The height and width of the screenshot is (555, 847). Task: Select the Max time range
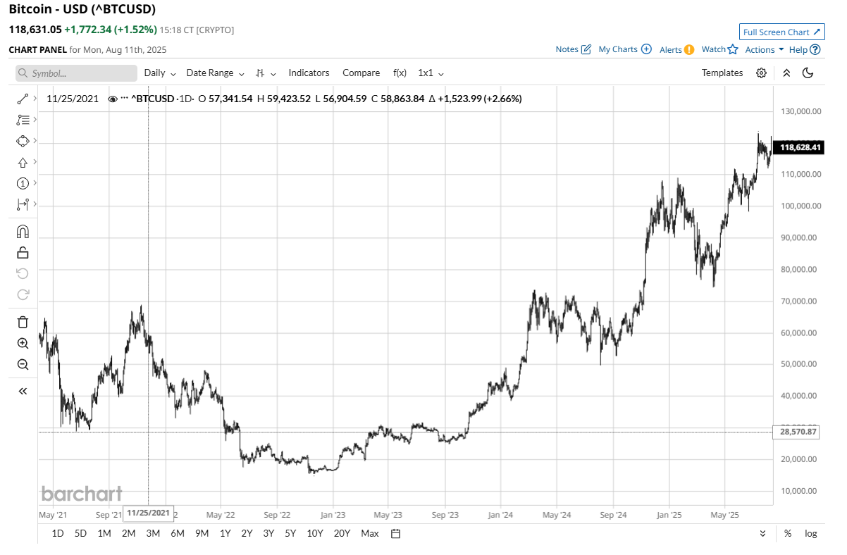coord(370,533)
